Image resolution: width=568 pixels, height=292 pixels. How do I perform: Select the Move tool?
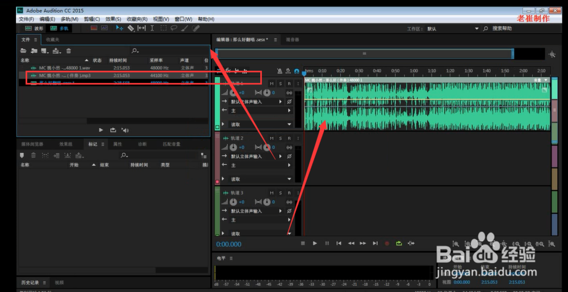(119, 28)
